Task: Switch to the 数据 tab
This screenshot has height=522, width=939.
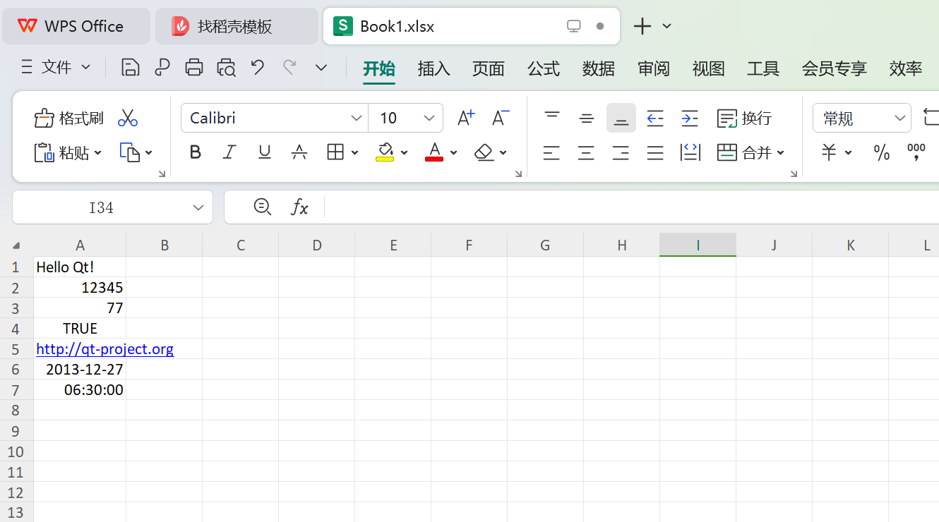Action: [x=599, y=68]
